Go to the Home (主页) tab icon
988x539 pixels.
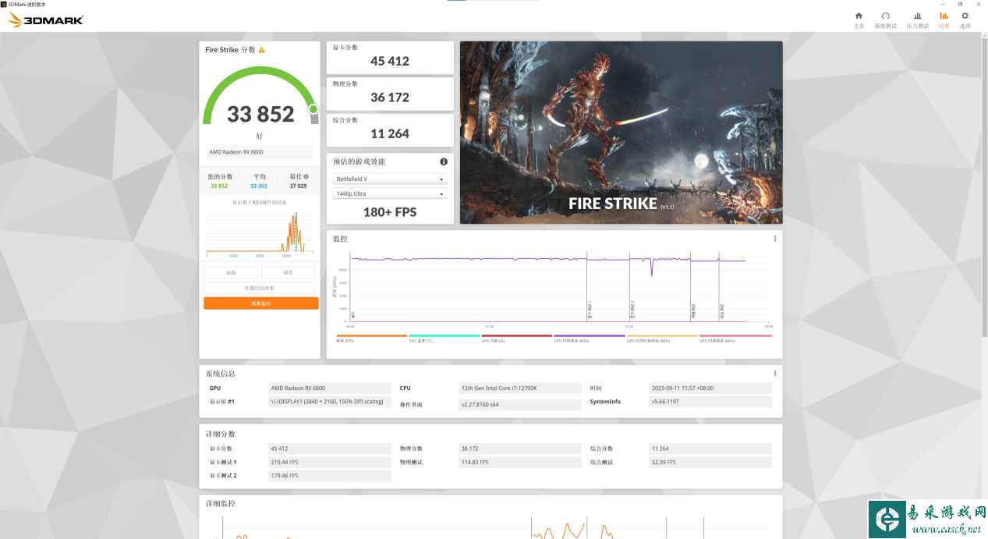(859, 16)
